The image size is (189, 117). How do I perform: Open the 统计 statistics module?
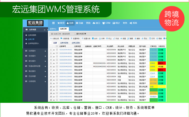point(117,23)
